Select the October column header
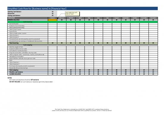Viewport: 164px width, 115px height. (135, 18)
